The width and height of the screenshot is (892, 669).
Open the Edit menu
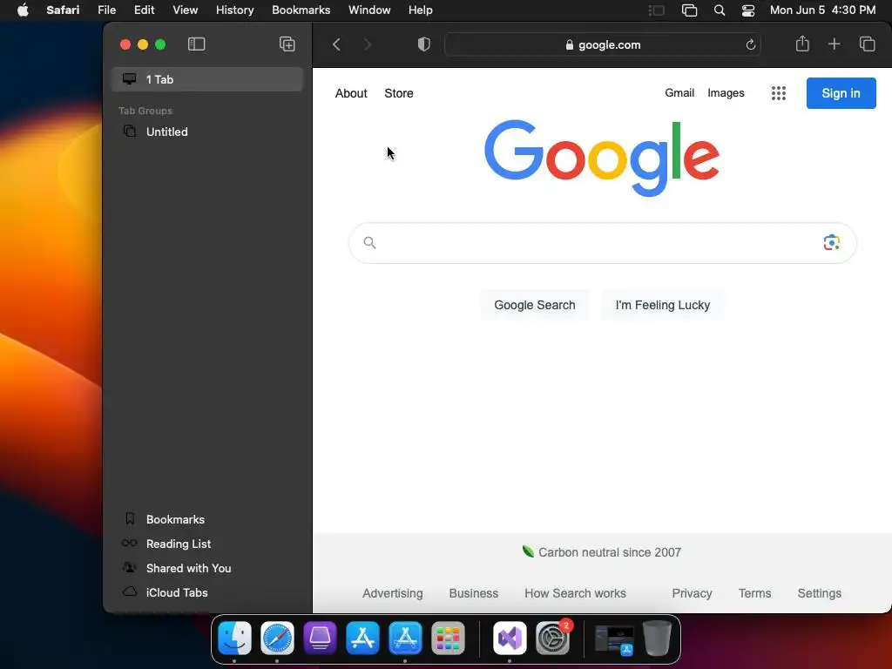point(144,10)
